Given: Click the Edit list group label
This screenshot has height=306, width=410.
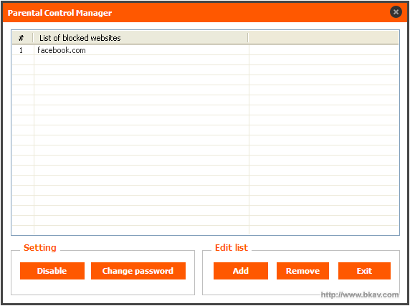Looking at the screenshot, I should 232,247.
